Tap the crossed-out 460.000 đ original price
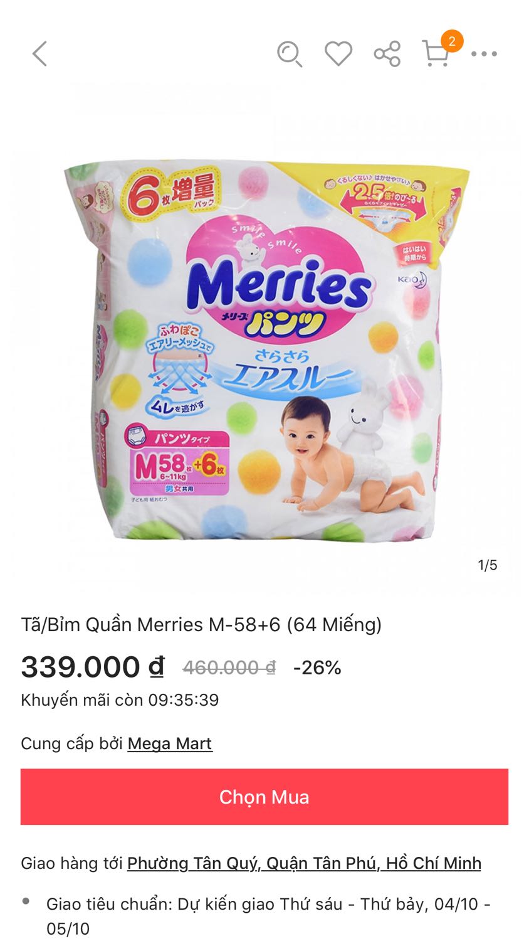Viewport: 529px width, 941px height. 229,667
